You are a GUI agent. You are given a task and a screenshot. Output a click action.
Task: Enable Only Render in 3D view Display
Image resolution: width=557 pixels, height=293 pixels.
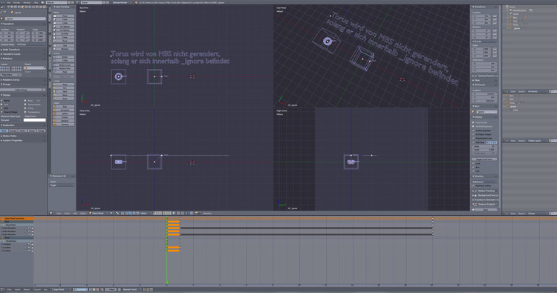[473, 122]
